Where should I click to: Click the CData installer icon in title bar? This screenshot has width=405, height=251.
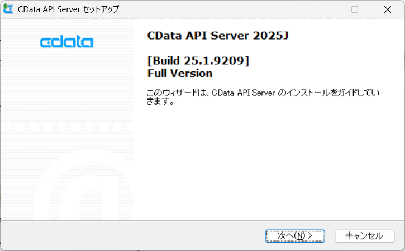9,9
